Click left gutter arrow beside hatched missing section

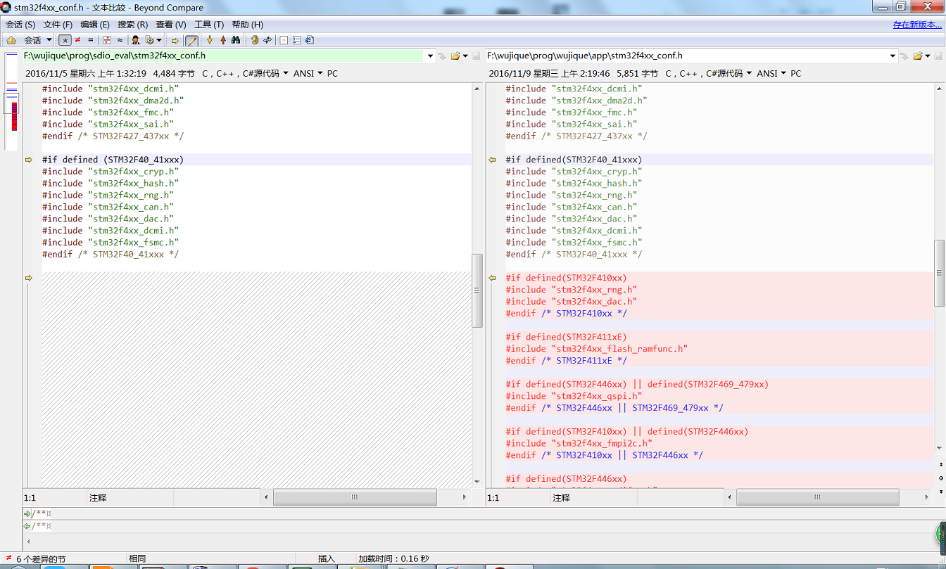(x=29, y=278)
